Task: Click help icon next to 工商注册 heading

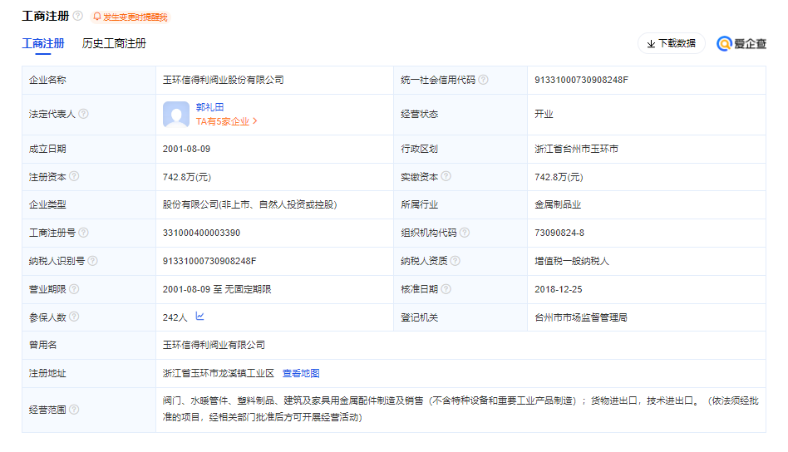Action: pos(78,16)
